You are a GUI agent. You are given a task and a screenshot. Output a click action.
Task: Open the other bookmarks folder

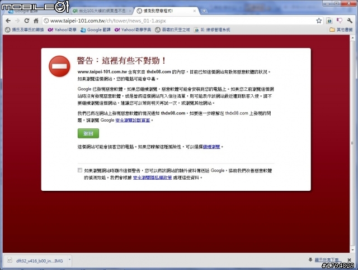tap(341, 30)
